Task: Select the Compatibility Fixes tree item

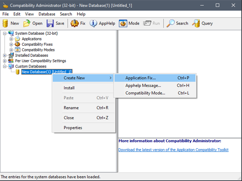Action: click(38, 44)
